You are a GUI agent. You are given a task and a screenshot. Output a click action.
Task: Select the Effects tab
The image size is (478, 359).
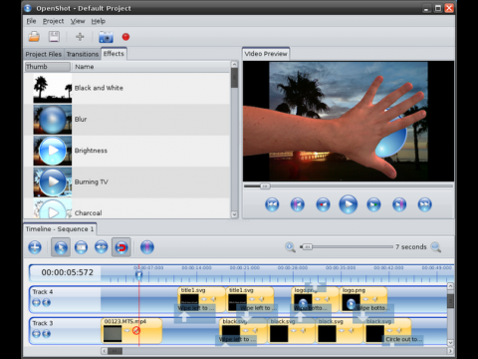tap(114, 54)
